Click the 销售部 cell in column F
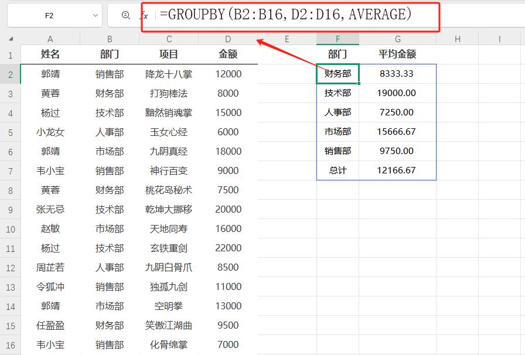This screenshot has height=355, width=525. 337,151
